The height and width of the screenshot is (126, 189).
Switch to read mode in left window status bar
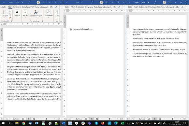coord(23,119)
